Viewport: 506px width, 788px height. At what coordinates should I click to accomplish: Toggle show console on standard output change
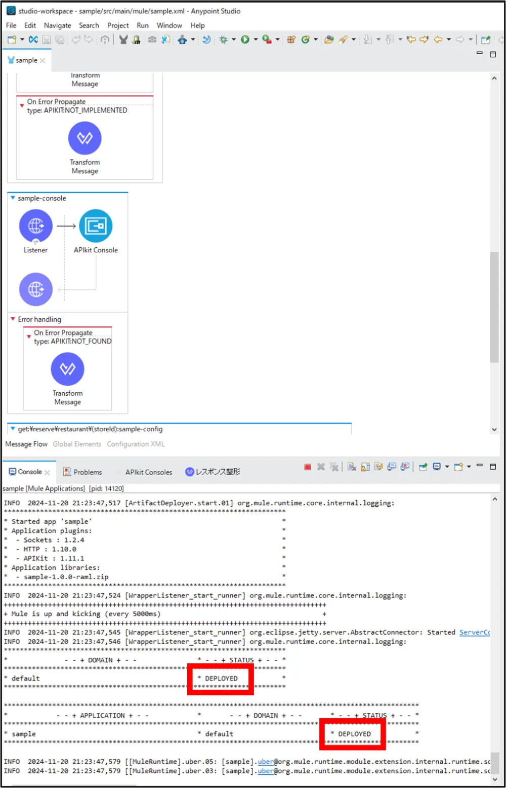(x=392, y=467)
